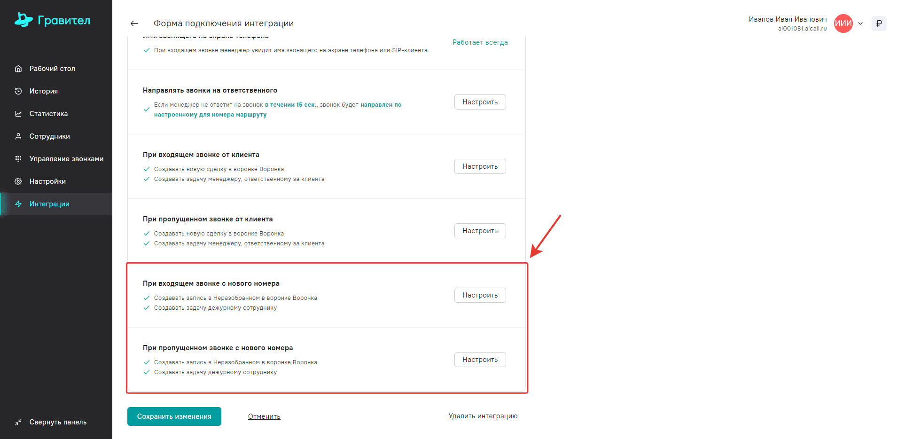Click the ИИИ user avatar

coord(843,24)
